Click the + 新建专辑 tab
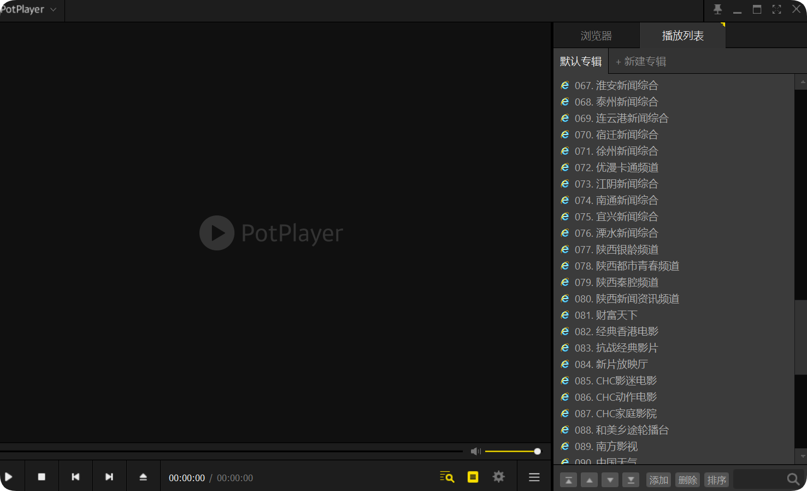807x491 pixels. [641, 61]
